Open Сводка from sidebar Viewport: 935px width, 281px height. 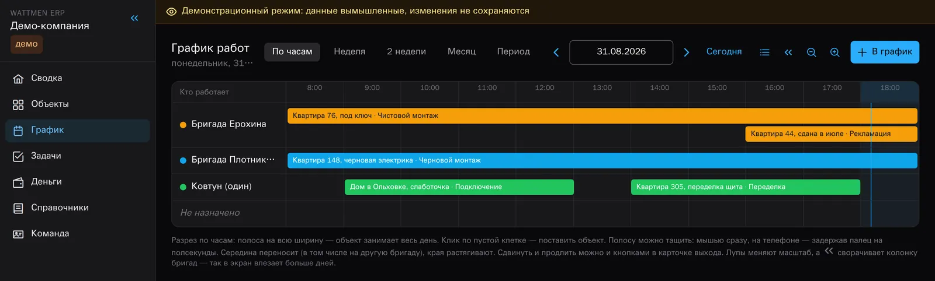(x=78, y=79)
